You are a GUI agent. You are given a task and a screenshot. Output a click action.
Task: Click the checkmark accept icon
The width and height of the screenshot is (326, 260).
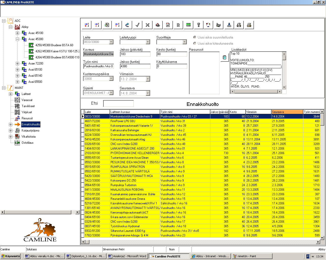coord(138,25)
